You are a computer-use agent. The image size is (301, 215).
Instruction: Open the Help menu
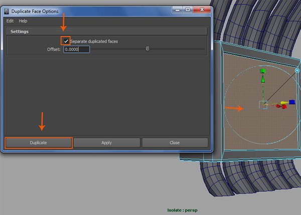(23, 21)
